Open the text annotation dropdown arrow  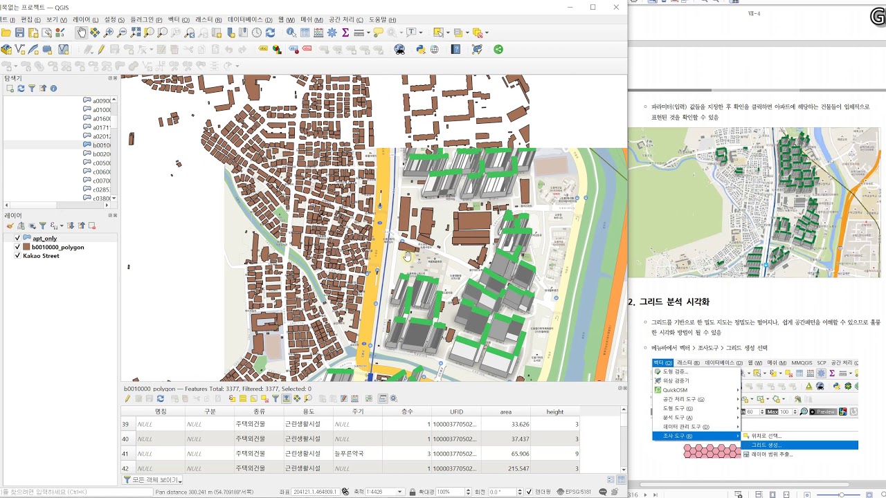click(421, 33)
